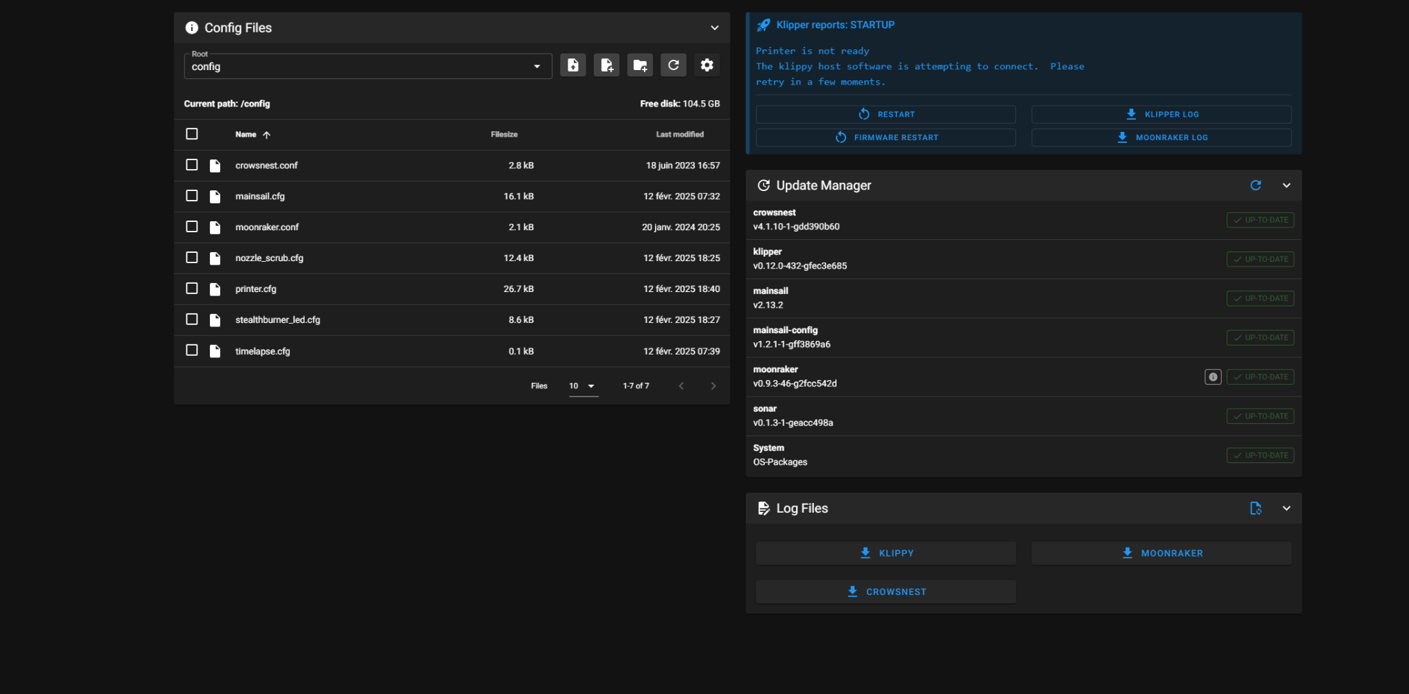Click crowsnest UP-TO-DATE status button
1409x694 pixels.
[x=1260, y=220]
